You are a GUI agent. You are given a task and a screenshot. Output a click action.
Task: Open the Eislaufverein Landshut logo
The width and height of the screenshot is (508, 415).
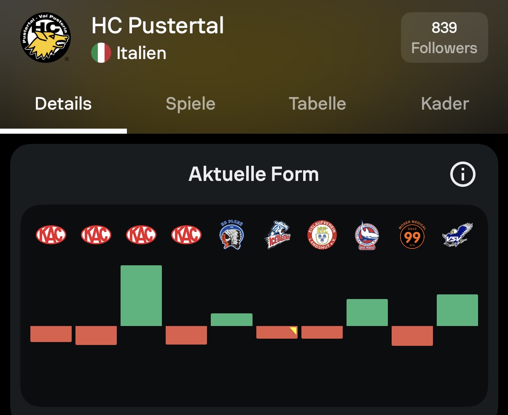click(x=322, y=235)
